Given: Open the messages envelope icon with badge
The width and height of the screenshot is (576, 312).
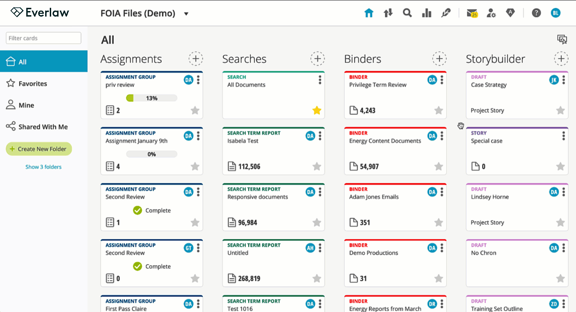Looking at the screenshot, I should (471, 13).
